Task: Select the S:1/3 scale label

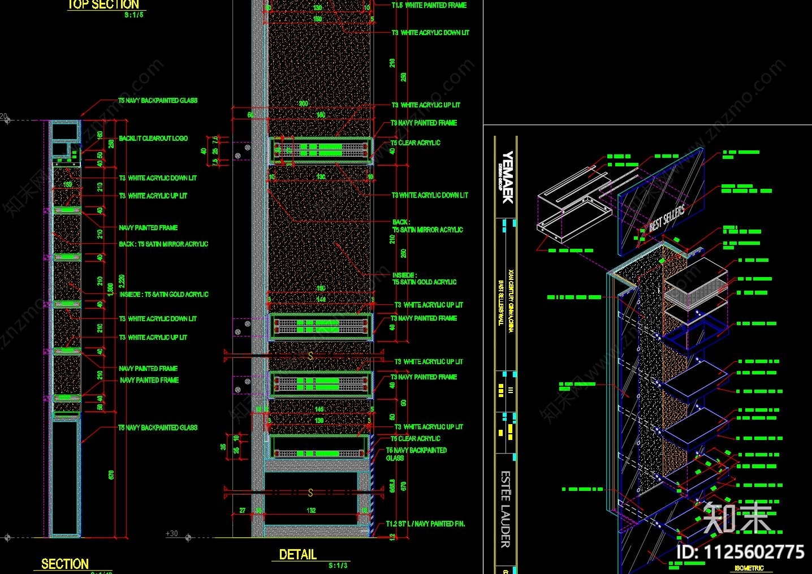Action: click(x=338, y=566)
